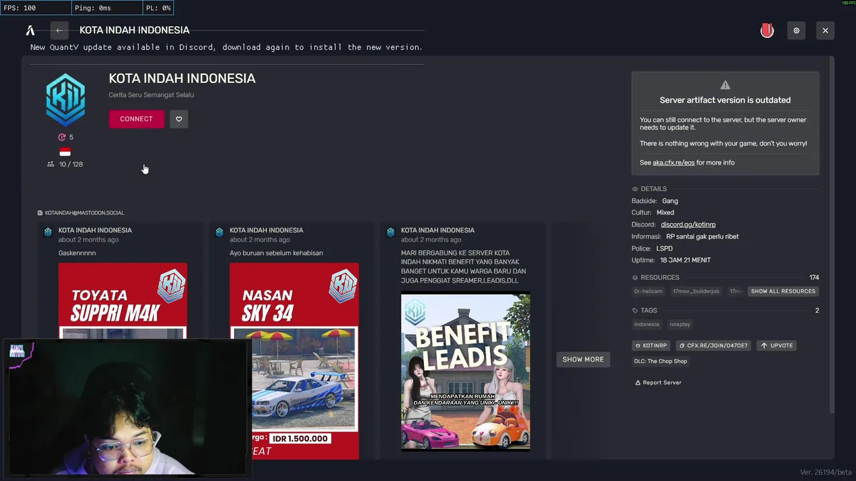Select the 0r-helicam resource chip
The image size is (856, 481).
click(648, 291)
